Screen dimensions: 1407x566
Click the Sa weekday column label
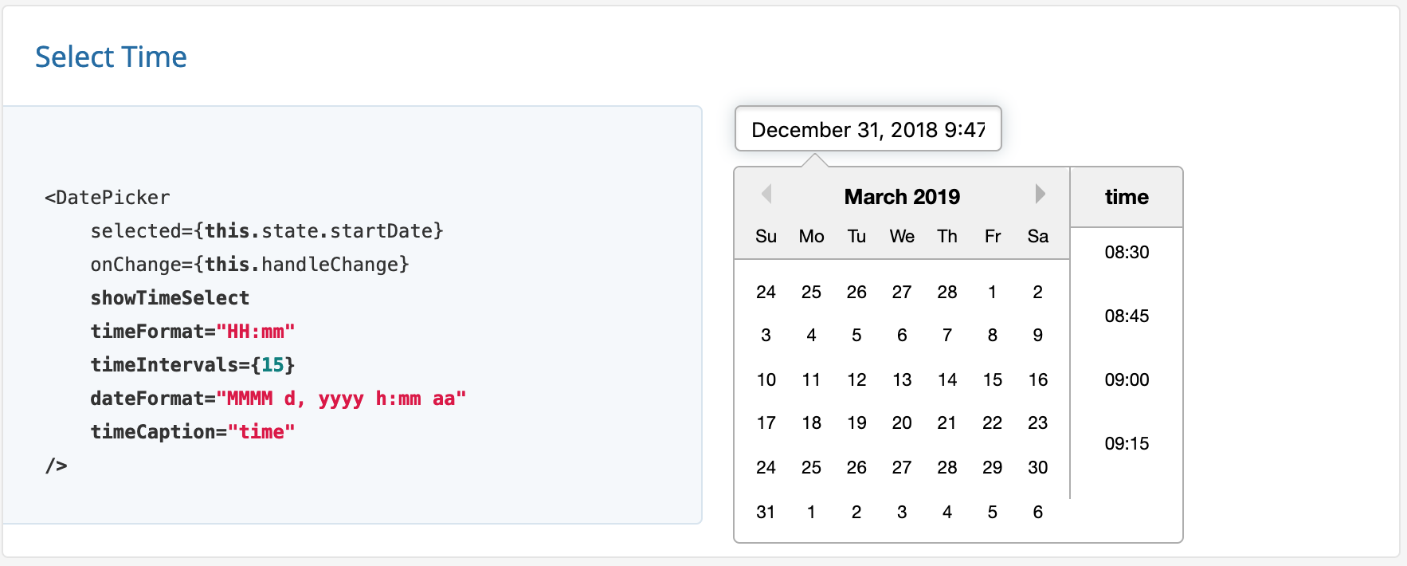(x=1037, y=236)
